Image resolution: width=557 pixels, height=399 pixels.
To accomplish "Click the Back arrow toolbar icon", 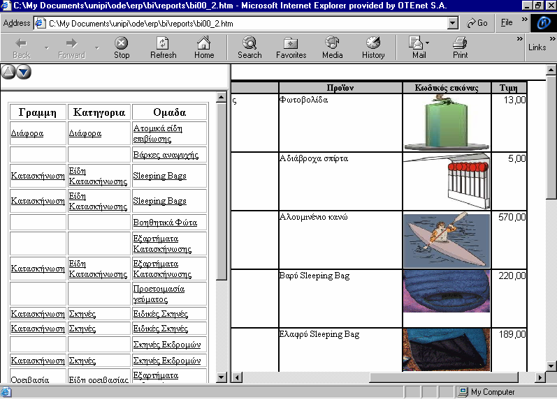I will point(21,43).
